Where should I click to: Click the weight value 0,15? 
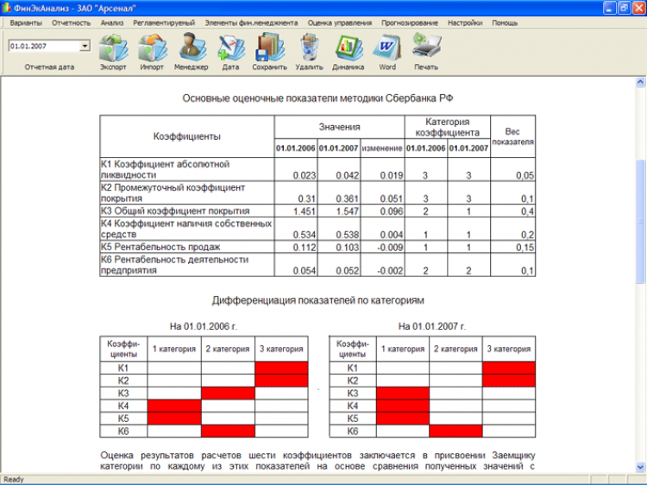(525, 248)
